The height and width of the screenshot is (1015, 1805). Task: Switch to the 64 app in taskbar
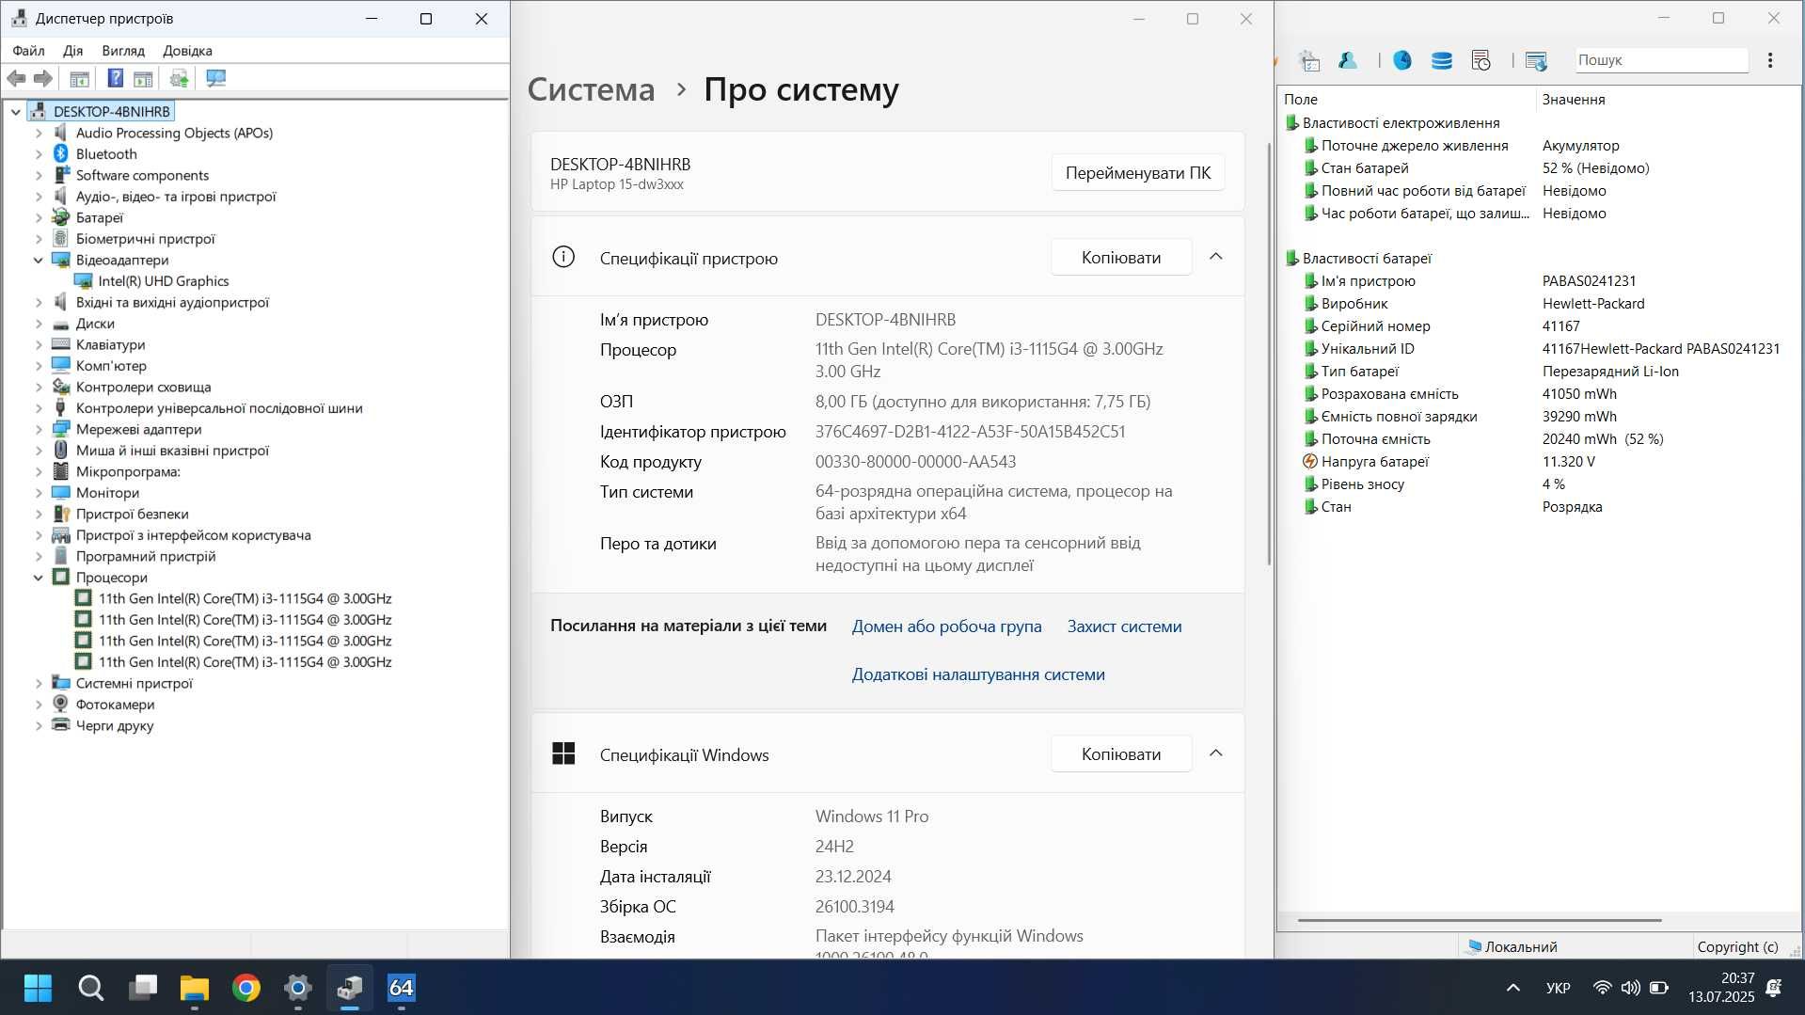click(402, 988)
